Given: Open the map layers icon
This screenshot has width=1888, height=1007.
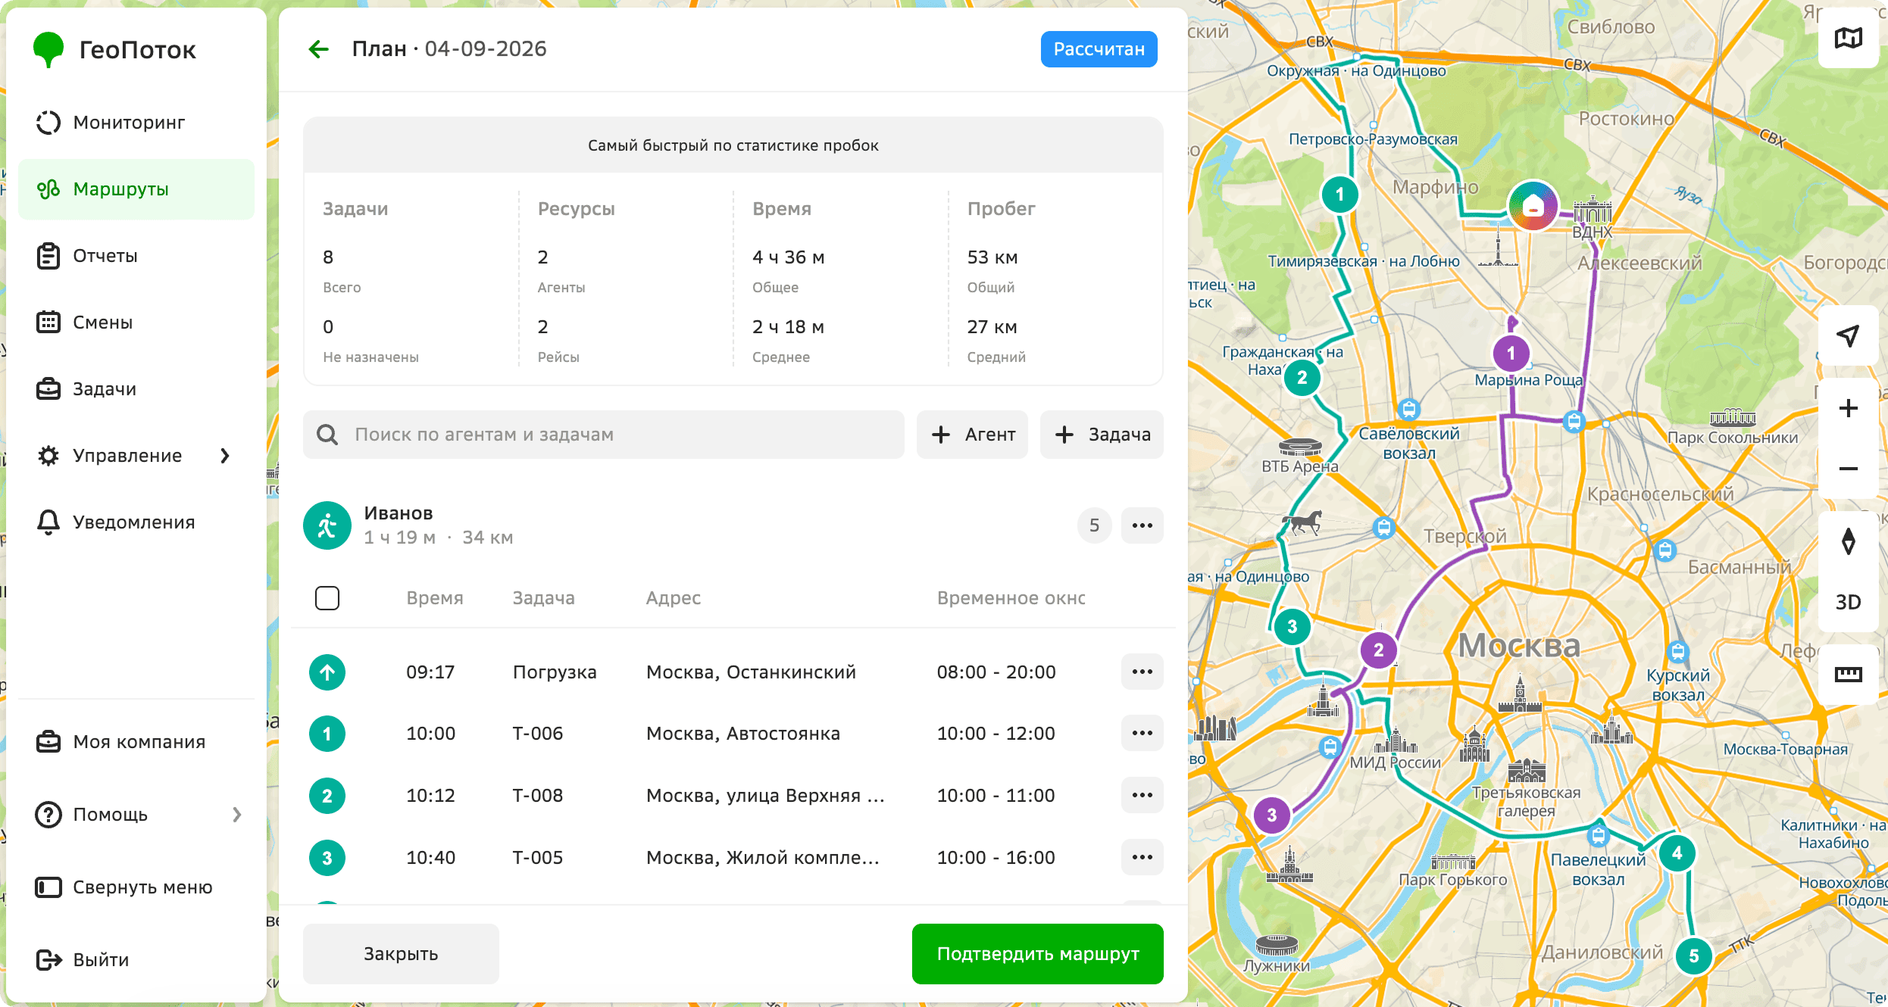Looking at the screenshot, I should coord(1848,38).
